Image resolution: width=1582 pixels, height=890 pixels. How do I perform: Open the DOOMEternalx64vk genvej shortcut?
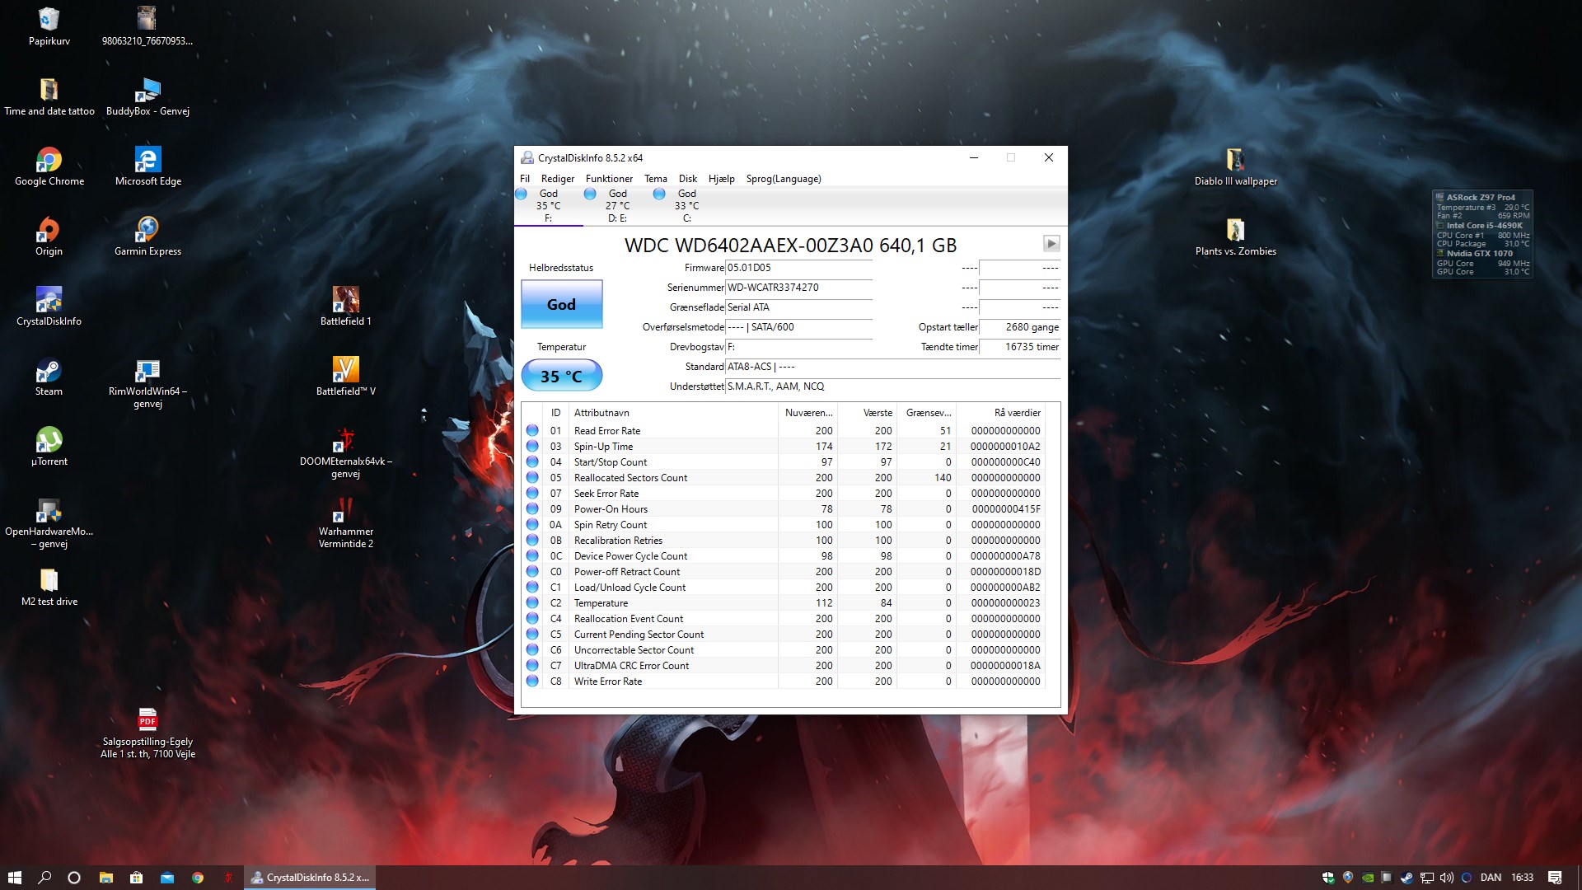point(345,453)
